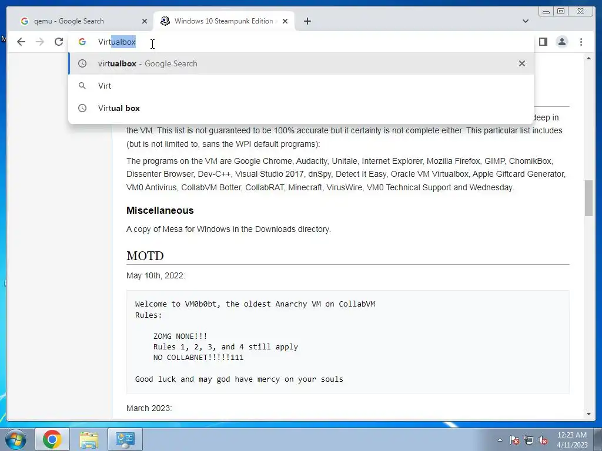The height and width of the screenshot is (451, 602).
Task: Select Windows 10 Steampunk Edition tab
Action: [x=224, y=21]
